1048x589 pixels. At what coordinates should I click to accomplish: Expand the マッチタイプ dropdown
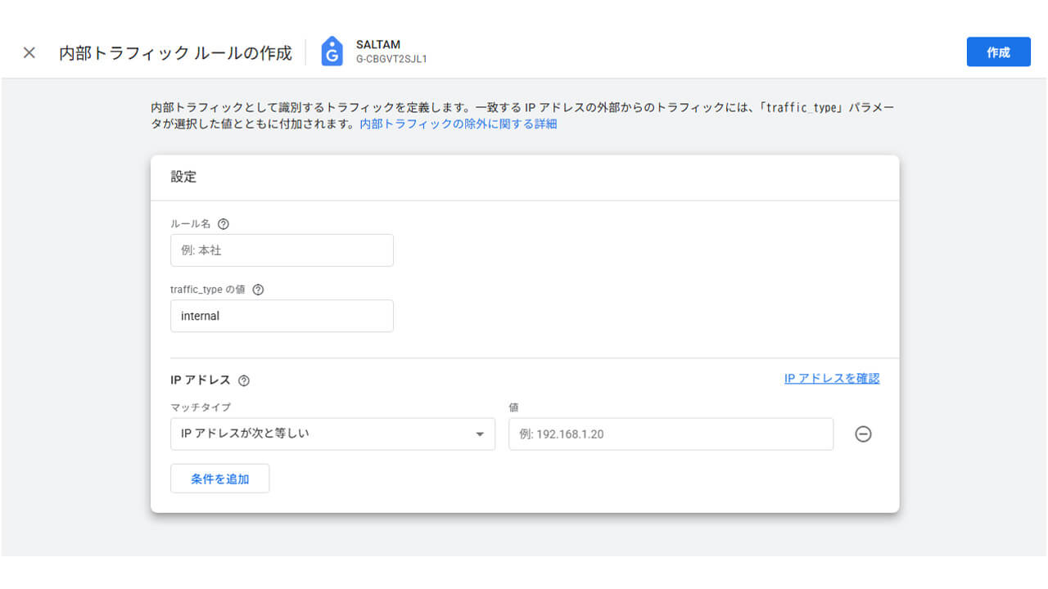tap(332, 434)
